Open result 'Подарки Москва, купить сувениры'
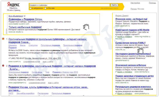The image size is (159, 97). point(48,88)
